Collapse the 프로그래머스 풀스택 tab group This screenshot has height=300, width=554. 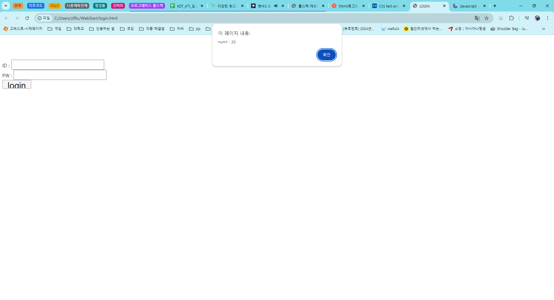pyautogui.click(x=147, y=6)
